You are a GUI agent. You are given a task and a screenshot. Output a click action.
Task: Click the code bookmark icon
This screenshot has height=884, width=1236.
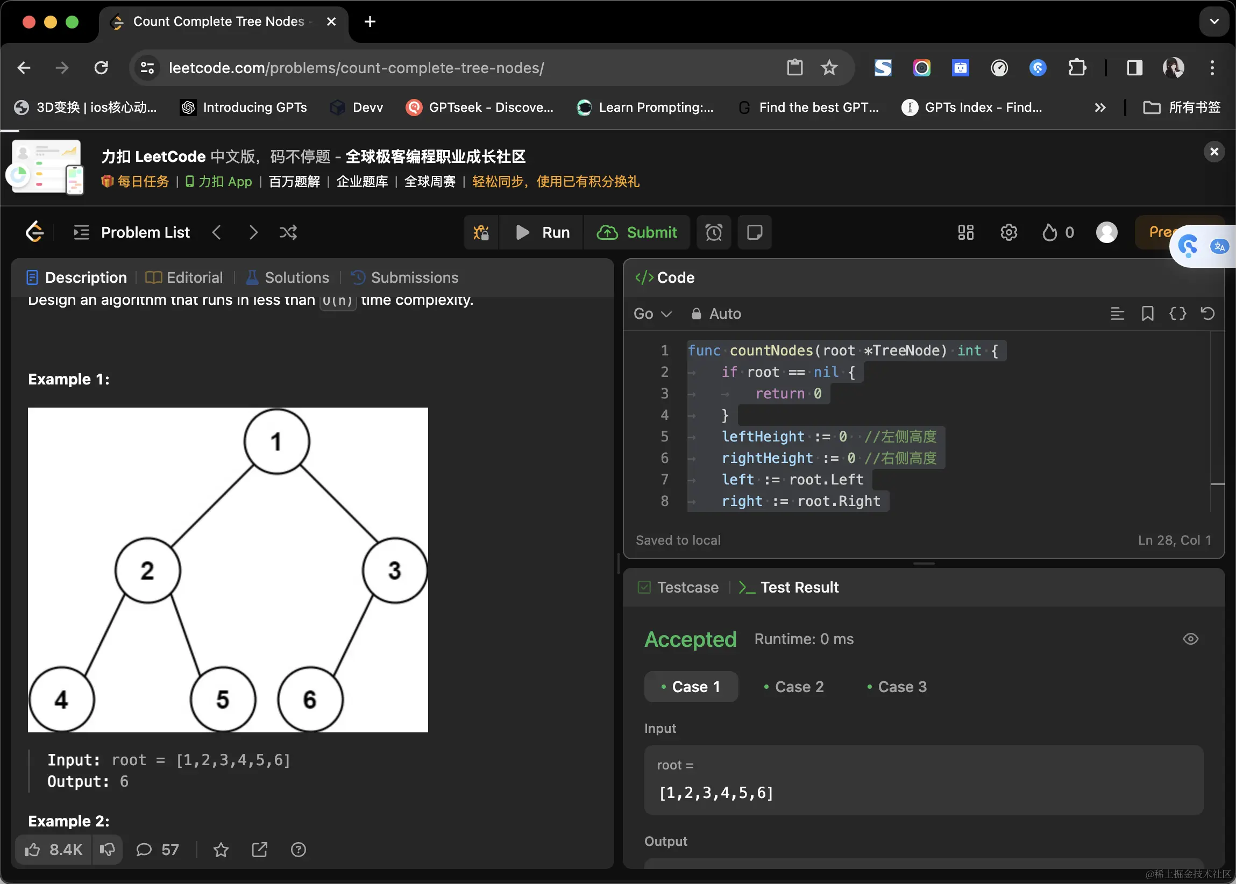point(1147,313)
